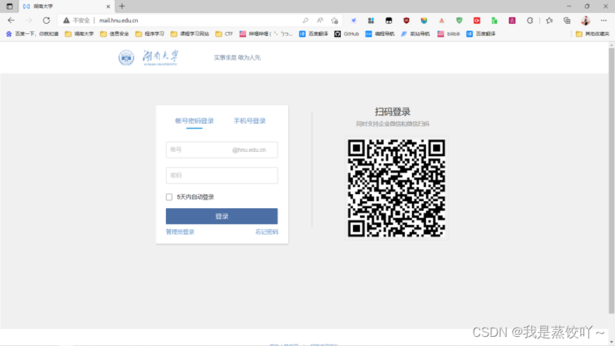The width and height of the screenshot is (615, 346).
Task: Open the 忘记密码 link
Action: pos(266,232)
